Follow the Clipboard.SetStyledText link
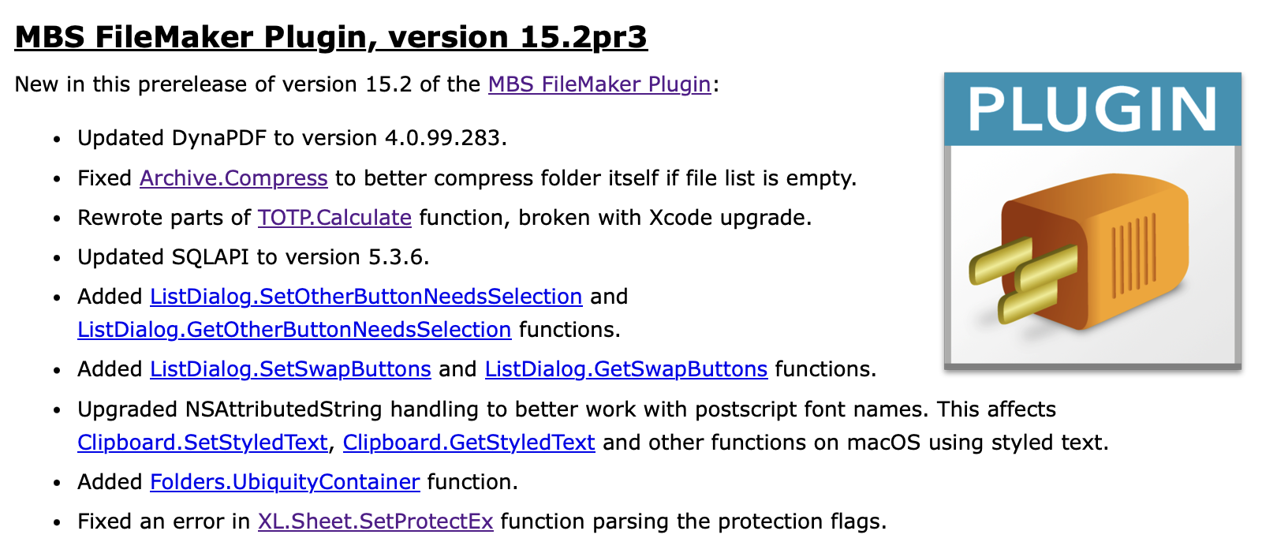 (203, 443)
